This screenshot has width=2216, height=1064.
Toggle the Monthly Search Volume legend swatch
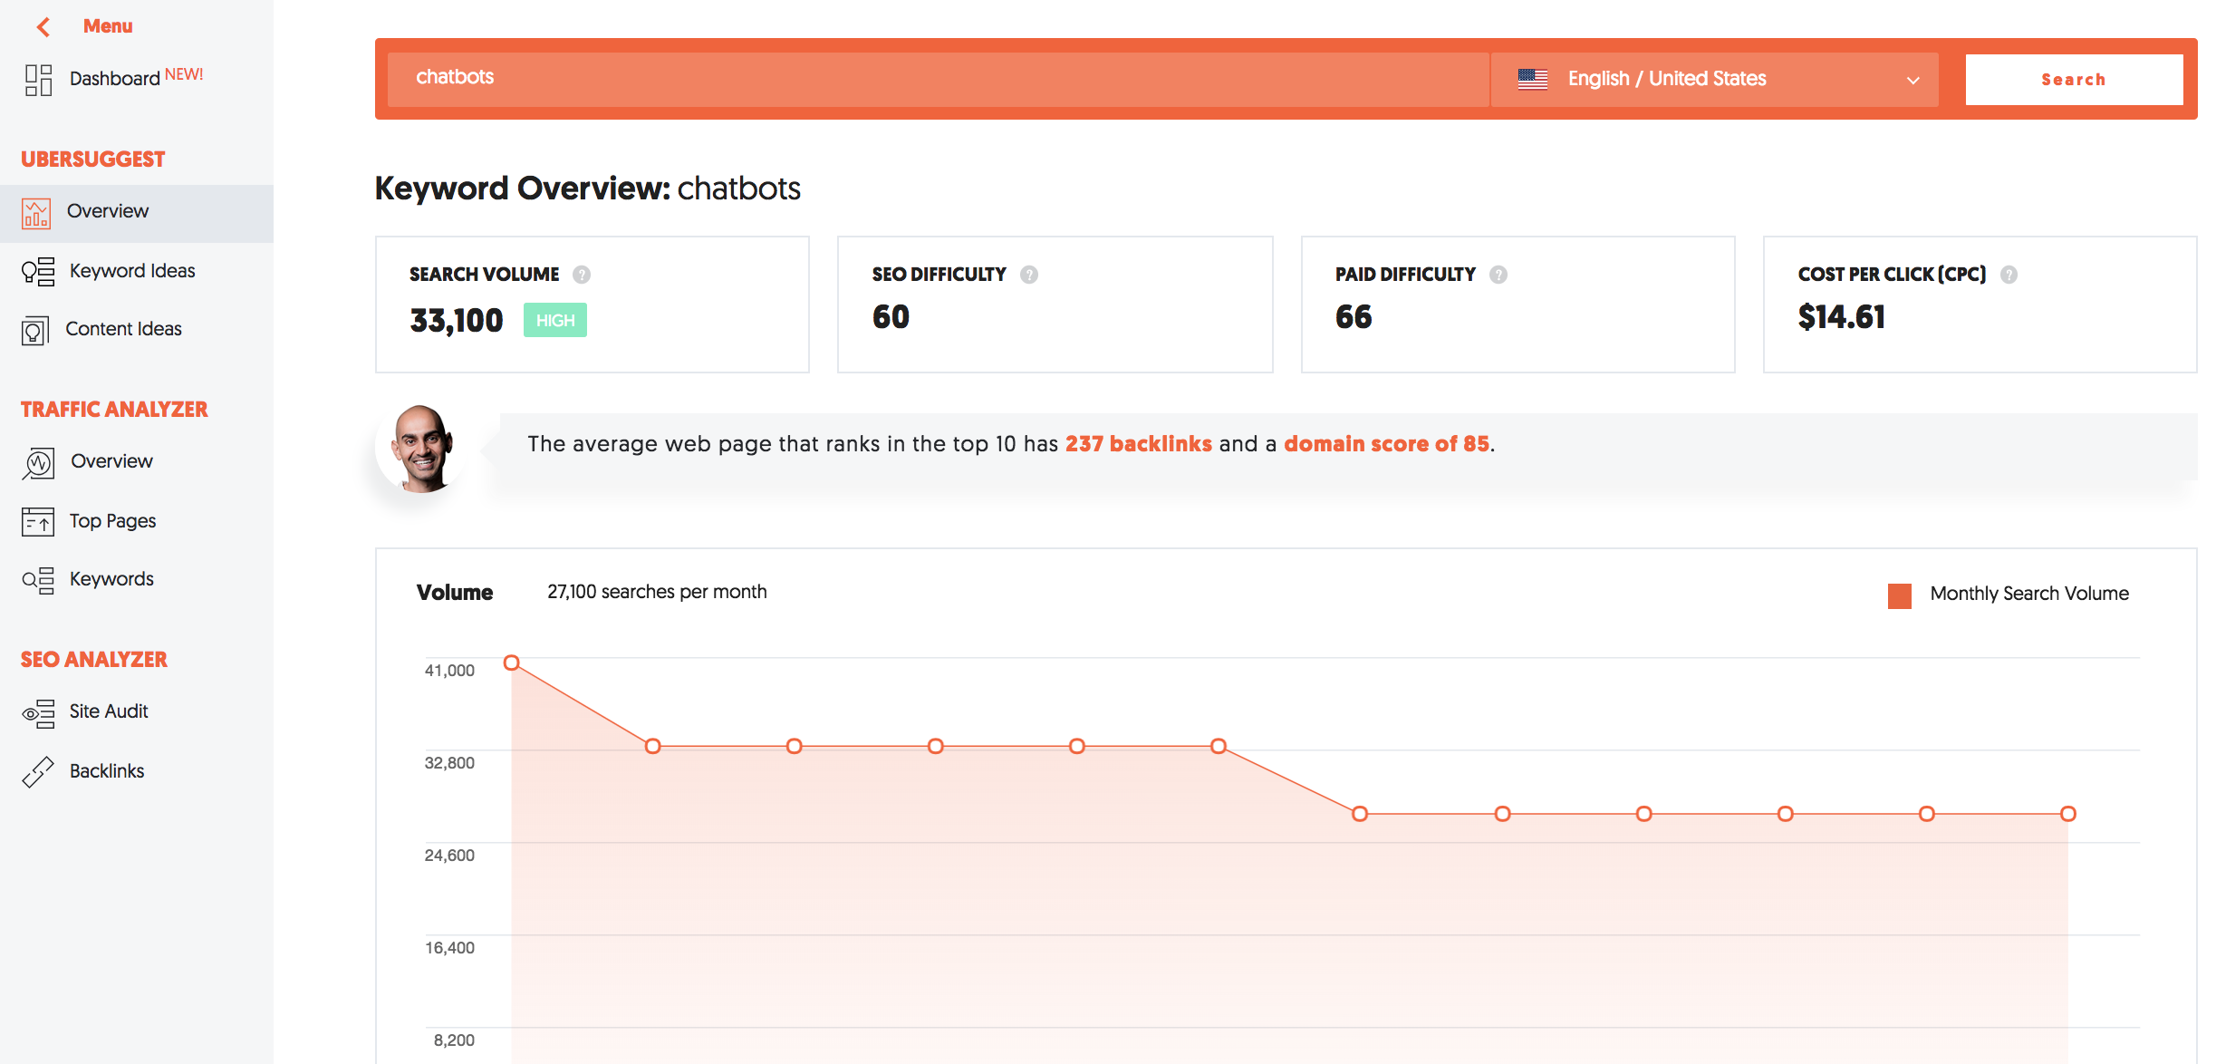point(1900,595)
